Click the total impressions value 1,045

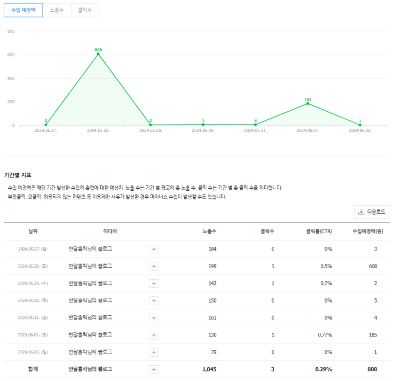209,369
